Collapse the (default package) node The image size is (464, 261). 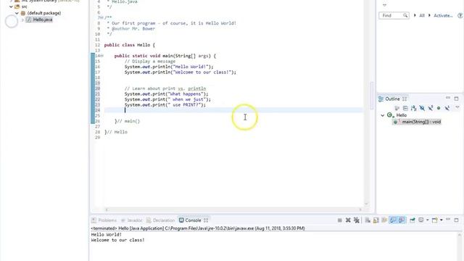click(17, 13)
